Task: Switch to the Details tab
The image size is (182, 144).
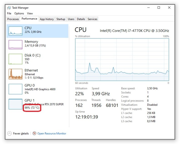Action: [x=81, y=19]
